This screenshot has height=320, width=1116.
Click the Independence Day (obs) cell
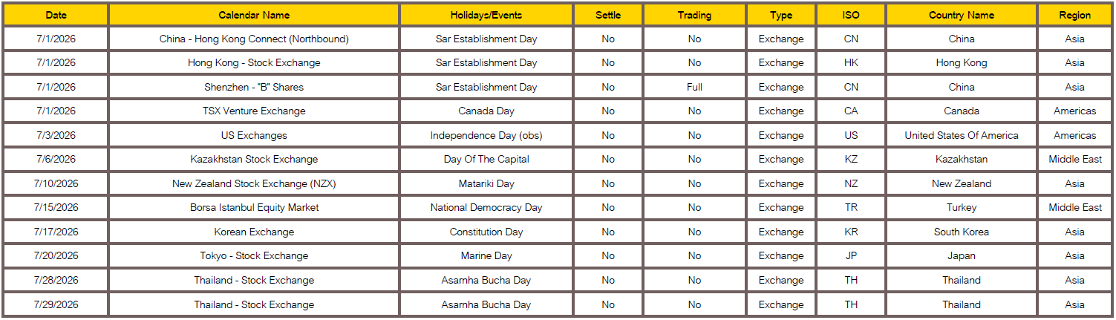click(486, 135)
